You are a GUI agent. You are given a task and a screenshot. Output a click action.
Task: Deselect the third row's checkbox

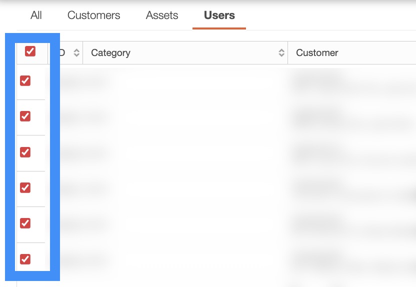click(x=25, y=152)
